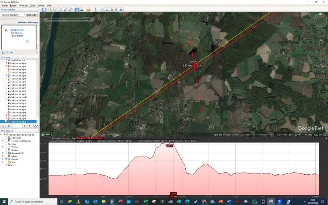
Task: Click the Add Placemark pushpin icon
Action: pyautogui.click(x=51, y=9)
